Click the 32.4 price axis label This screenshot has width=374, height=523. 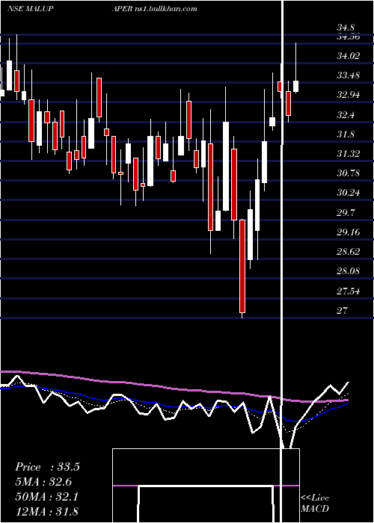(x=346, y=115)
